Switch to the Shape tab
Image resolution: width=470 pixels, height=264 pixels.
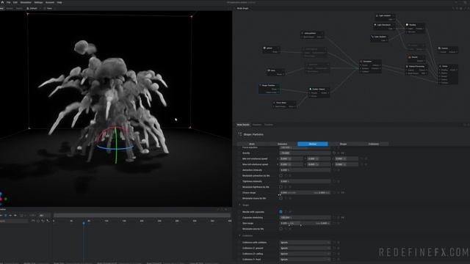(x=343, y=144)
